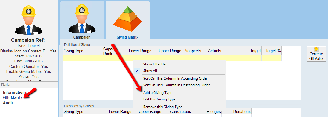Click the Prospects column header
This screenshot has width=328, height=117.
pos(192,51)
